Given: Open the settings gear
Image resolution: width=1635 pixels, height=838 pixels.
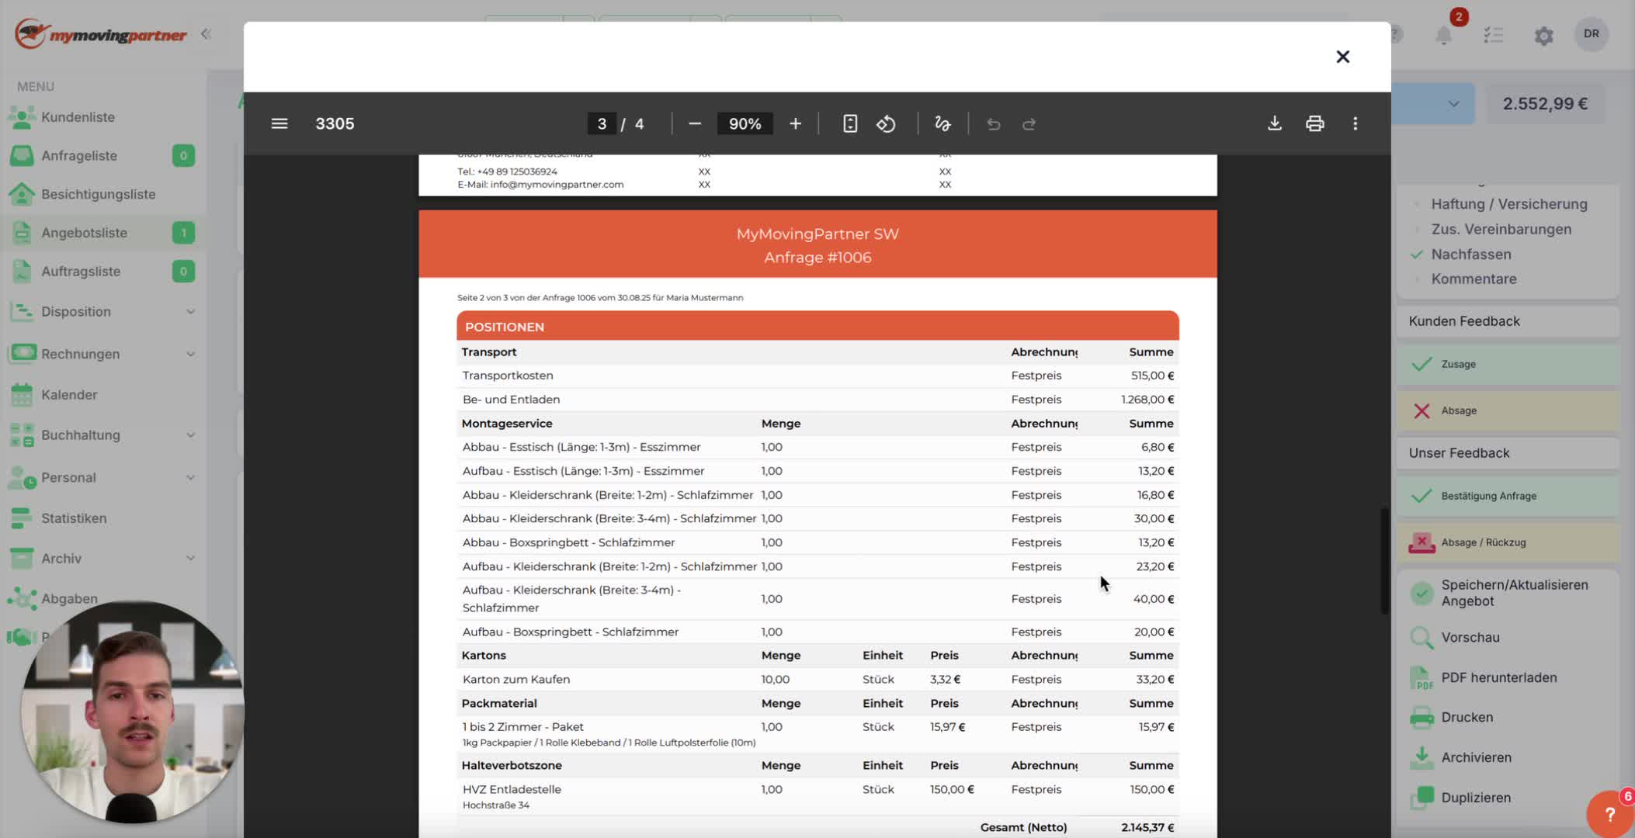Looking at the screenshot, I should click(x=1543, y=36).
